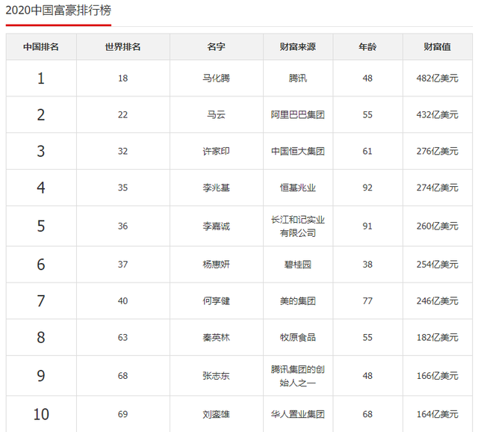Click world rank 22 cell
478x432 pixels.
[x=122, y=115]
